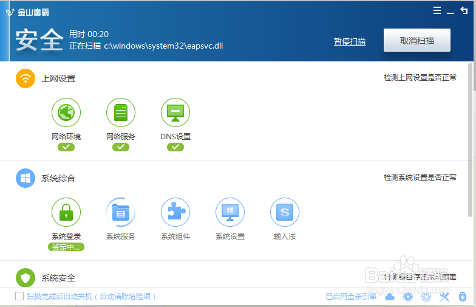Click the blue 系统综合 Windows icon
This screenshot has width=476, height=307.
coord(25,178)
